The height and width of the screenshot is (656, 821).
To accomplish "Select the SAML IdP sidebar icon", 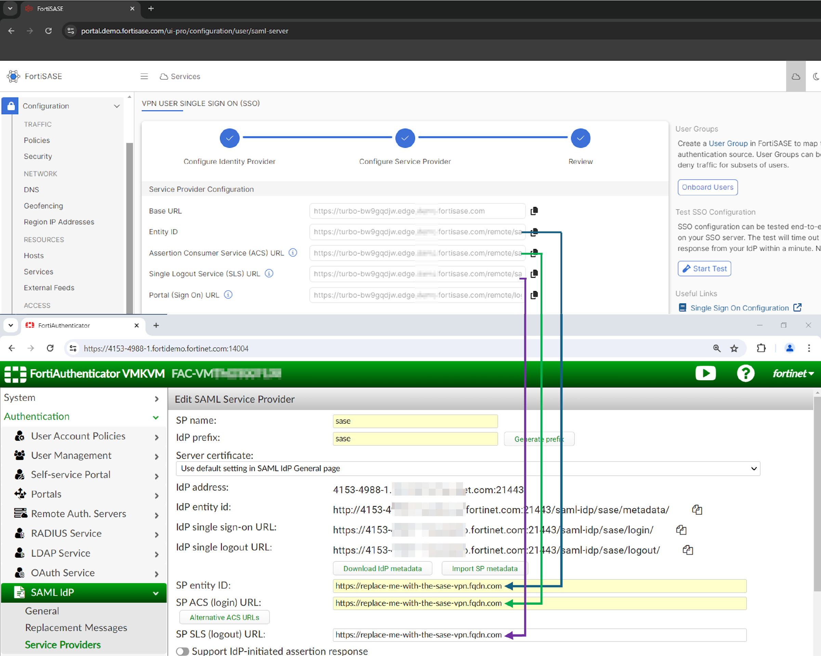I will pyautogui.click(x=19, y=592).
